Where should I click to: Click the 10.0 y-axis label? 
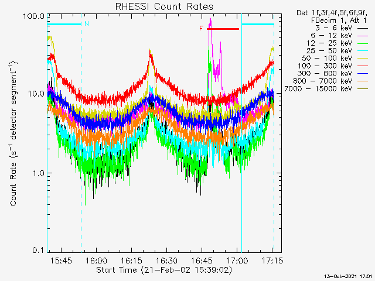(x=36, y=94)
